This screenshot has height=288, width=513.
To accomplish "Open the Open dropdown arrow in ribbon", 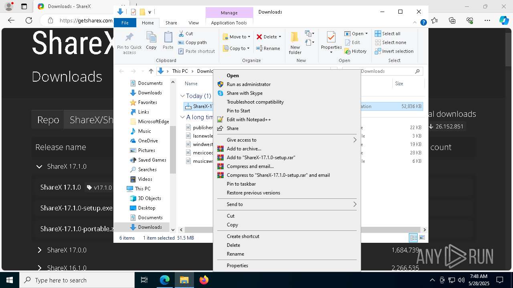I will click(366, 34).
